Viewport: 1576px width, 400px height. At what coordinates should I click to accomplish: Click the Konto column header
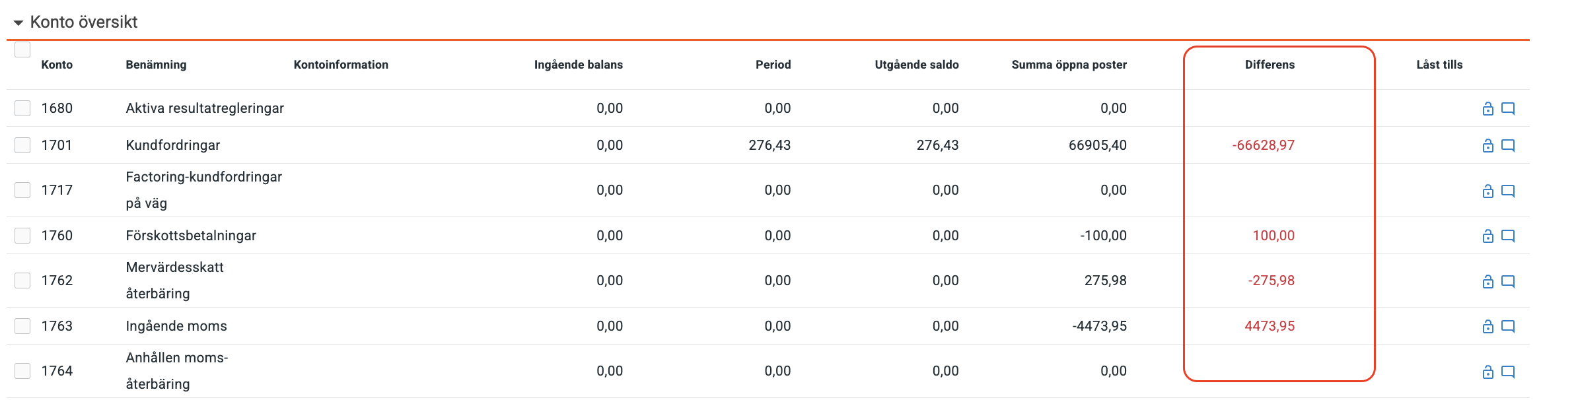pos(57,65)
